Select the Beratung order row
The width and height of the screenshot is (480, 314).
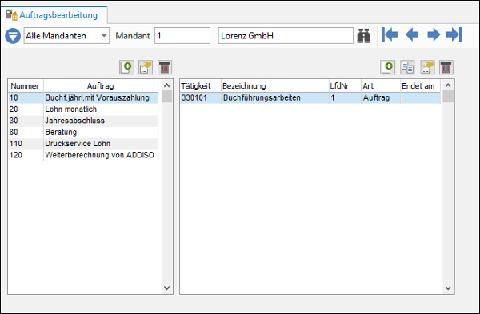pos(83,132)
